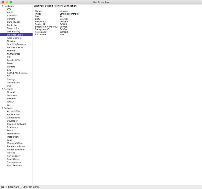This screenshot has height=189, width=202.
Task: Open Accessibility under Software
Action: click(x=13, y=111)
